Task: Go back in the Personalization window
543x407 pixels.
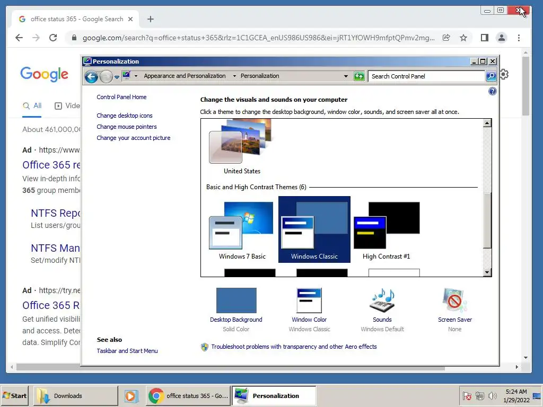Action: [91, 76]
